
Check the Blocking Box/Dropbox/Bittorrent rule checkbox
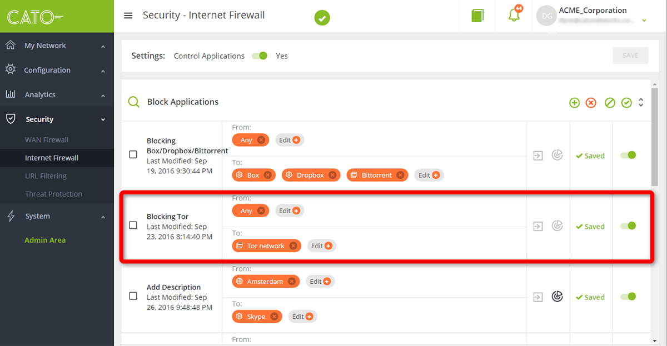tap(133, 154)
